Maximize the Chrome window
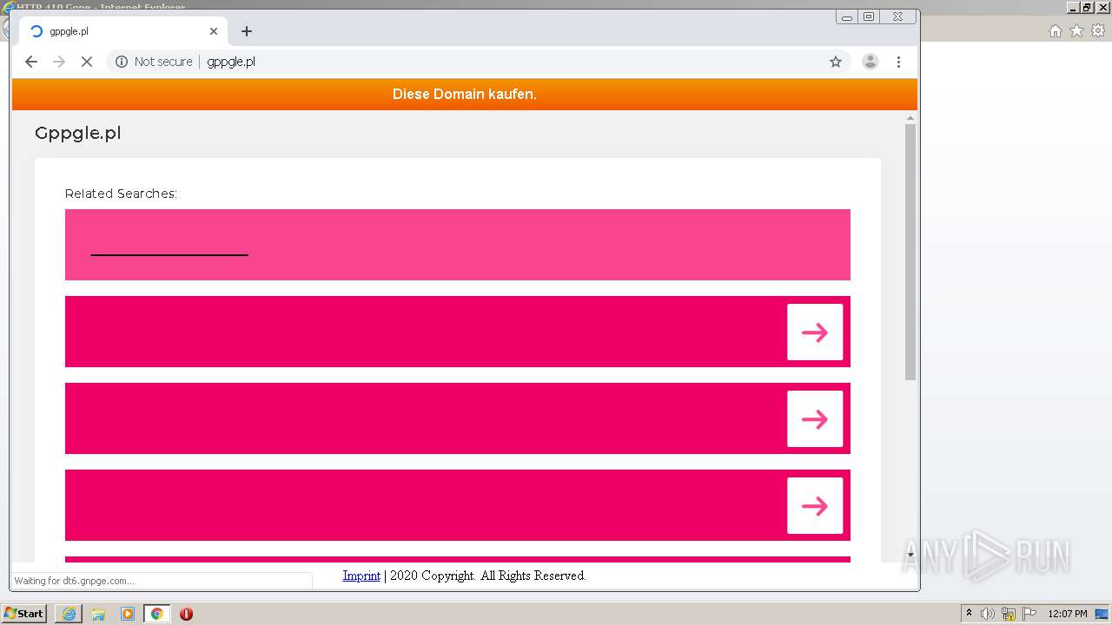The image size is (1112, 625). click(x=869, y=16)
